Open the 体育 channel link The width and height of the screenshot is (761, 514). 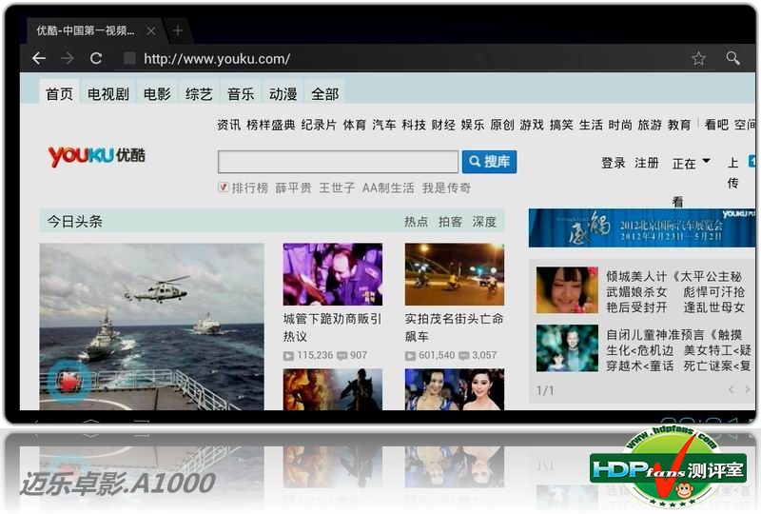(355, 125)
